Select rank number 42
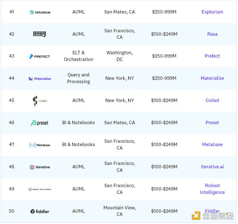This screenshot has height=224, width=238. coord(12,34)
